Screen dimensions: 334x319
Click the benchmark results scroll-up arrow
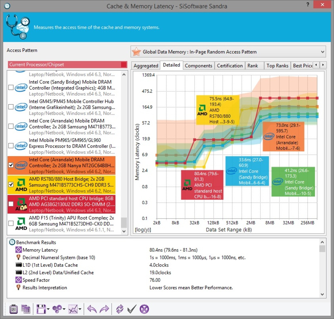click(322, 242)
